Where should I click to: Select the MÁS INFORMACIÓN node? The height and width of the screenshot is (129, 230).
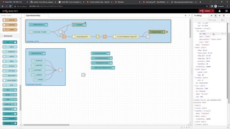tap(103, 68)
